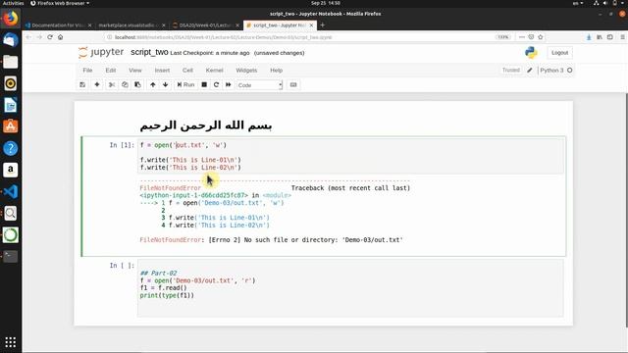Open the Insert menu
The image size is (628, 353).
[x=162, y=70]
